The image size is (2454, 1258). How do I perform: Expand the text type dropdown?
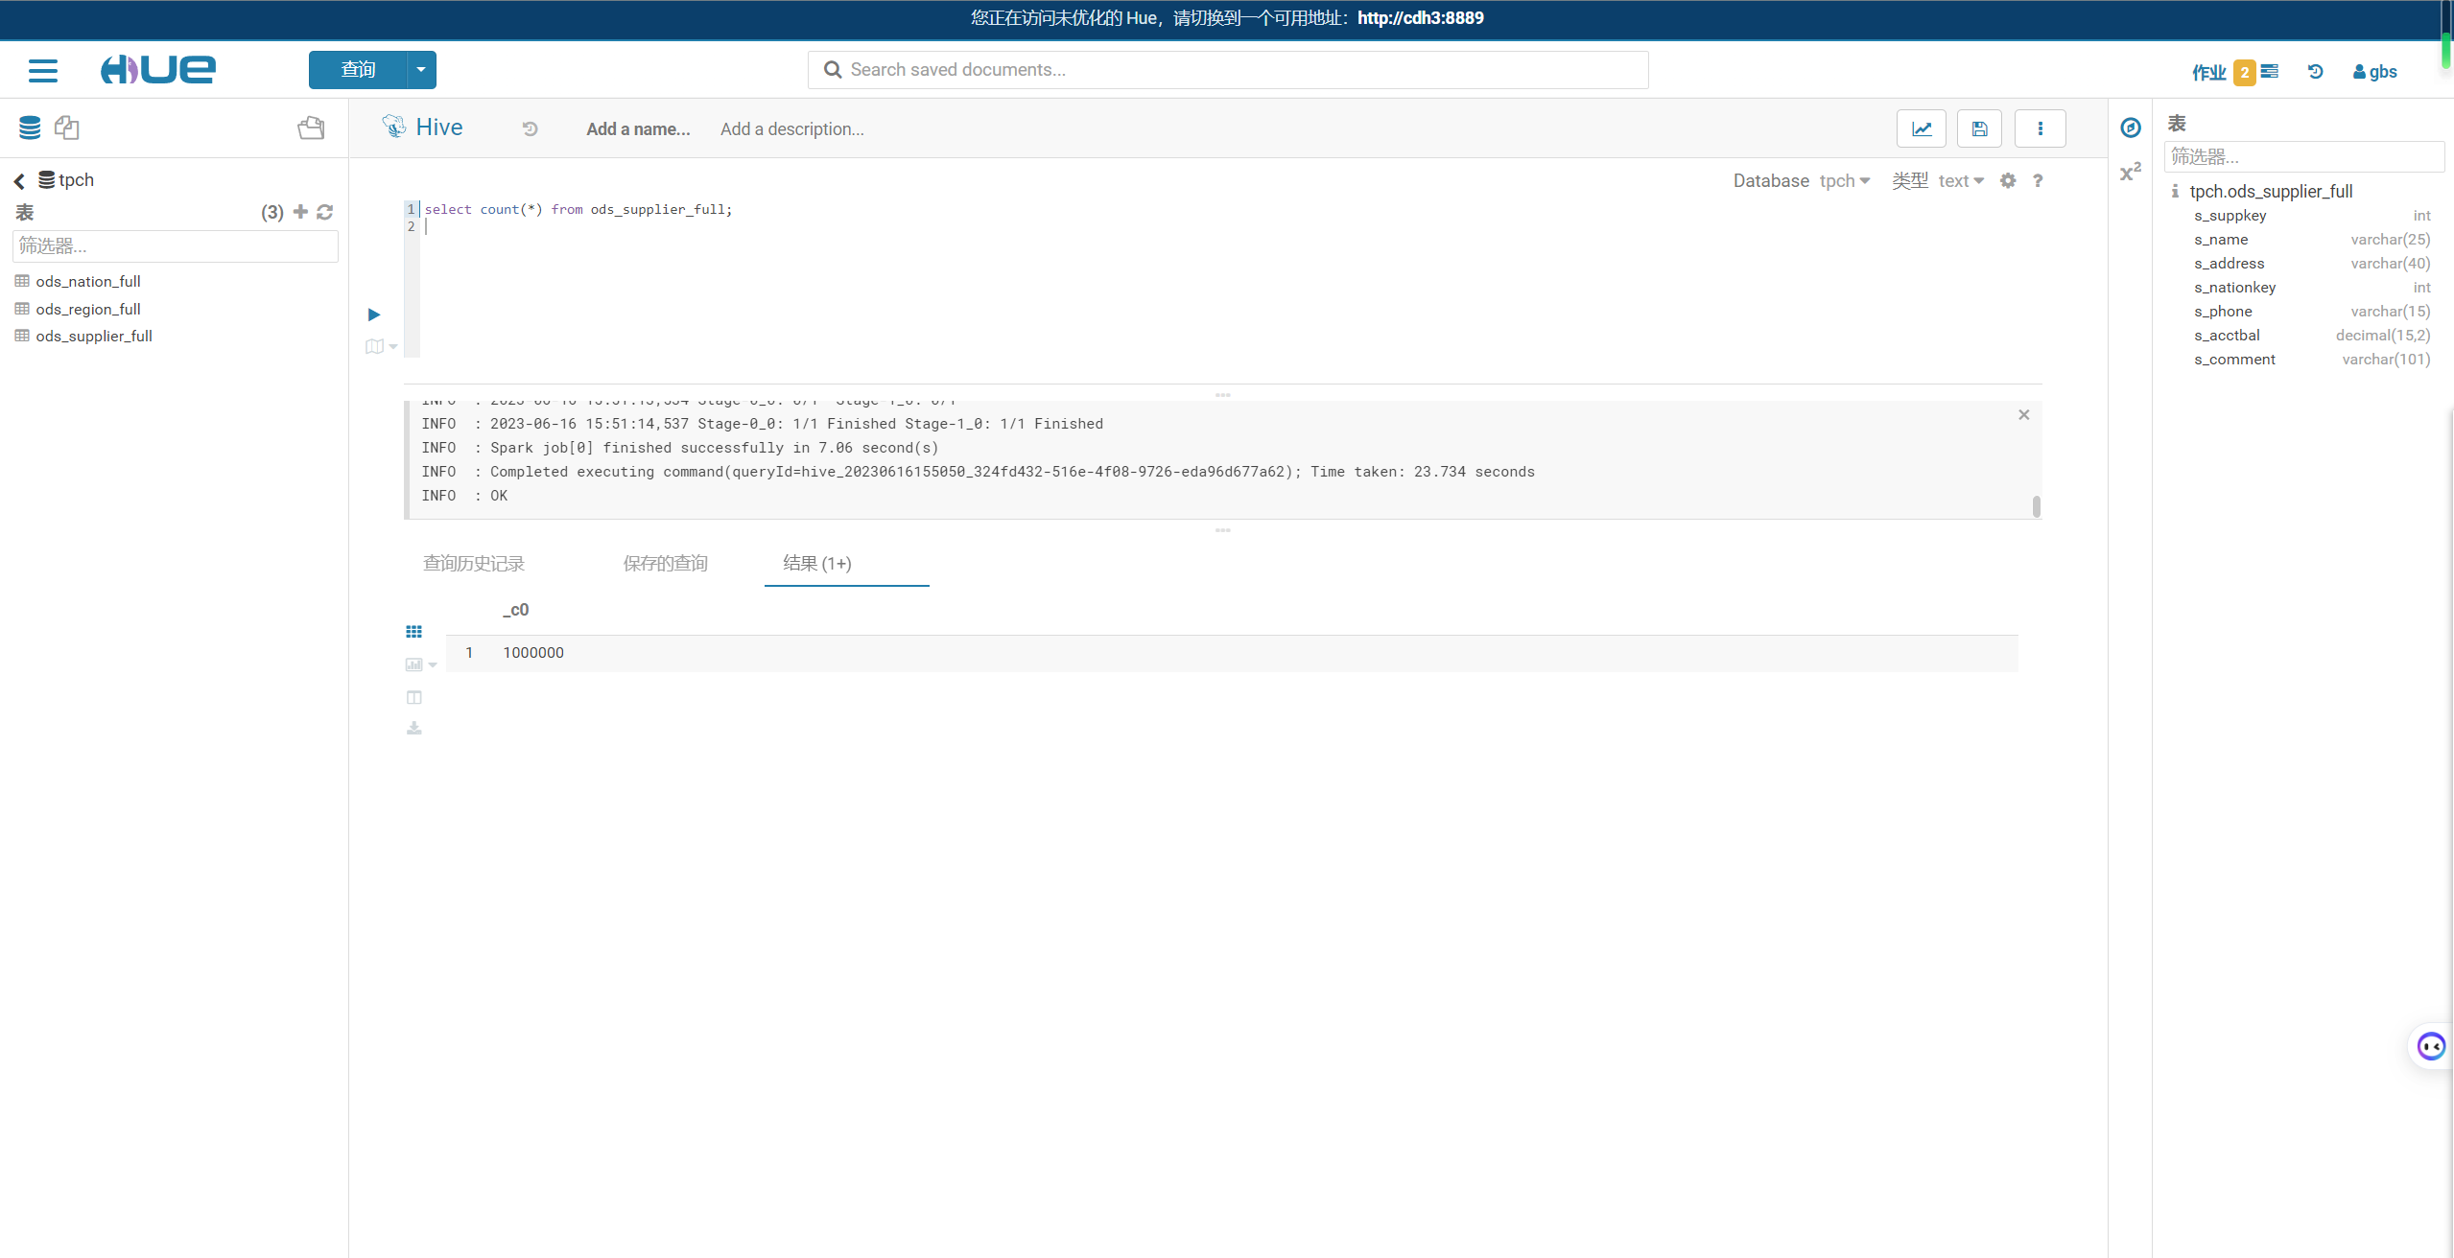(1961, 181)
